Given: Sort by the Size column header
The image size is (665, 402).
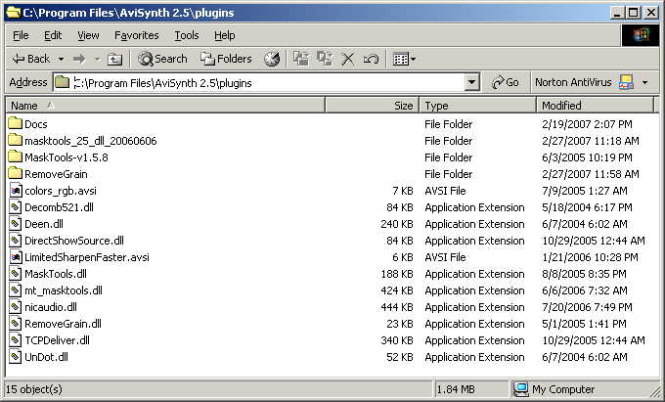Looking at the screenshot, I should [x=373, y=106].
